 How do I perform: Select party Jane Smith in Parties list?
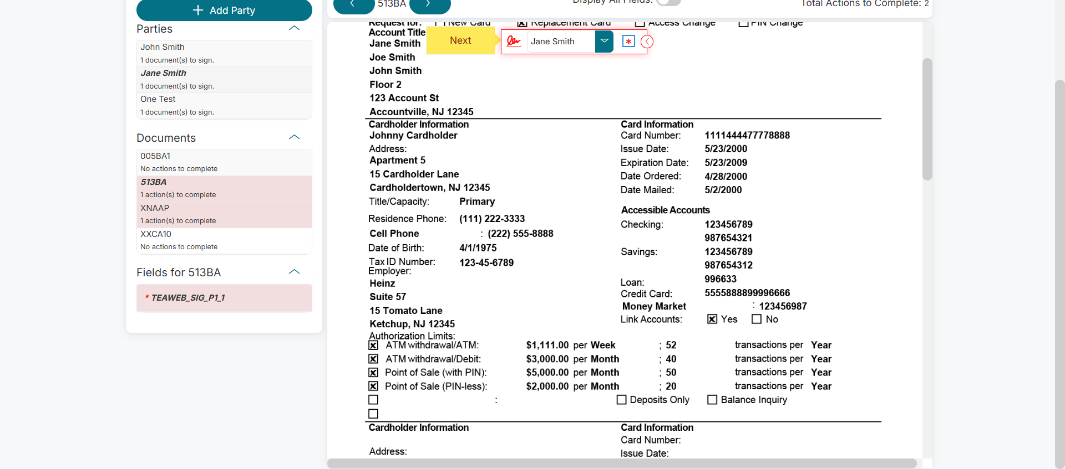(x=224, y=79)
